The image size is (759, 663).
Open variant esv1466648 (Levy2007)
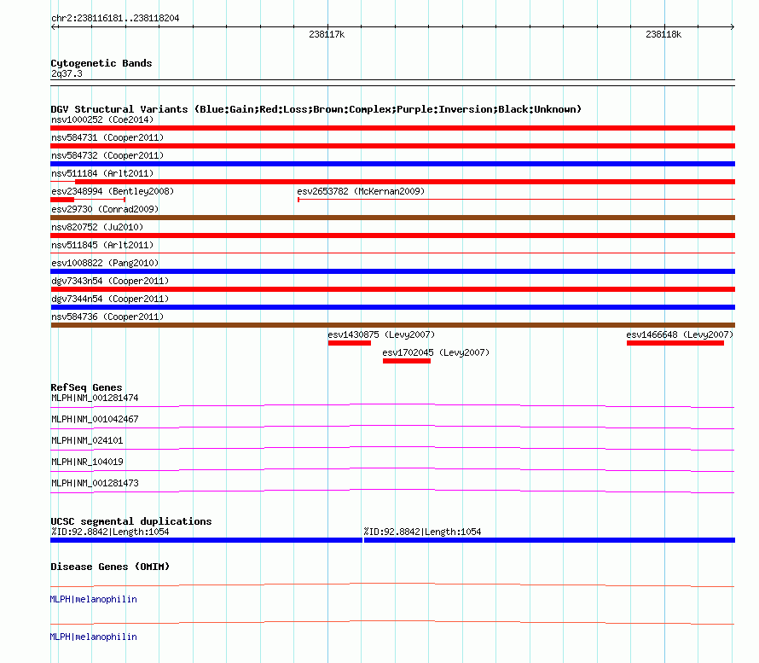coord(680,334)
